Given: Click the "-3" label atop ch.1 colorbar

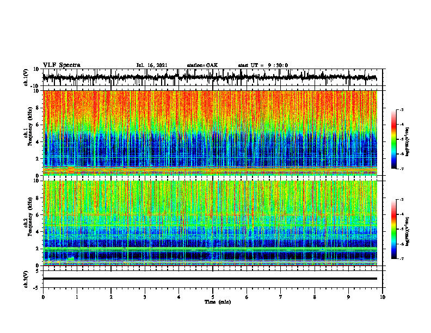Looking at the screenshot, I should [401, 109].
